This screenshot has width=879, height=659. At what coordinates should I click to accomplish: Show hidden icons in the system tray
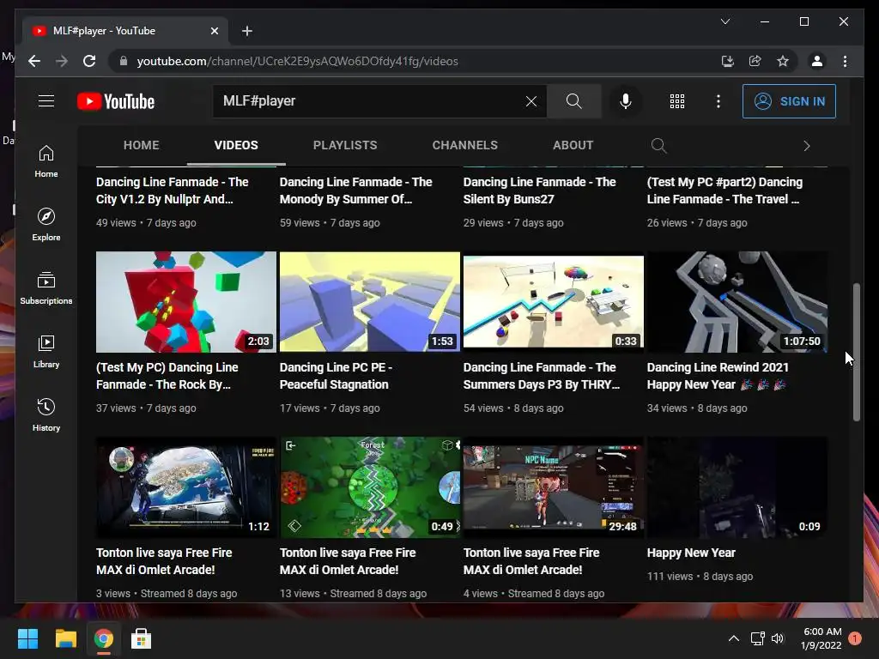733,638
